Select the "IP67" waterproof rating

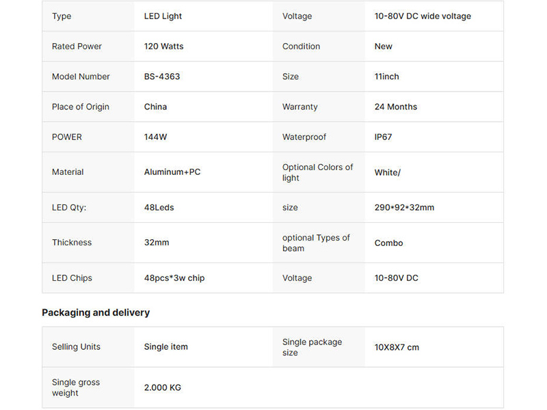(383, 137)
